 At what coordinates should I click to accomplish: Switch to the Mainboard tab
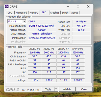[x=21, y=13]
